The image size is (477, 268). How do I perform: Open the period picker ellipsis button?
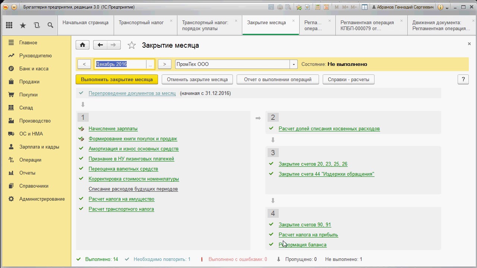tap(151, 64)
